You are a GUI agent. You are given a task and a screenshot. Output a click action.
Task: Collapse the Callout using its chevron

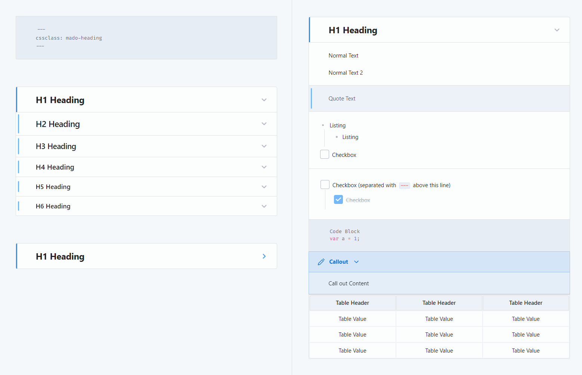coord(356,262)
